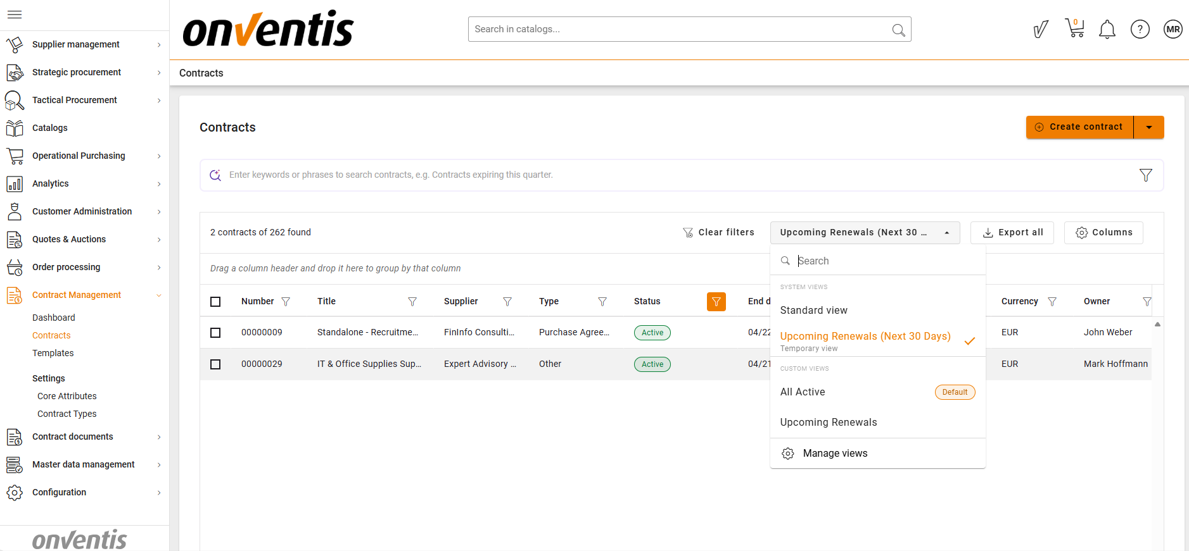Open the notifications bell
This screenshot has height=551, width=1189.
point(1107,29)
